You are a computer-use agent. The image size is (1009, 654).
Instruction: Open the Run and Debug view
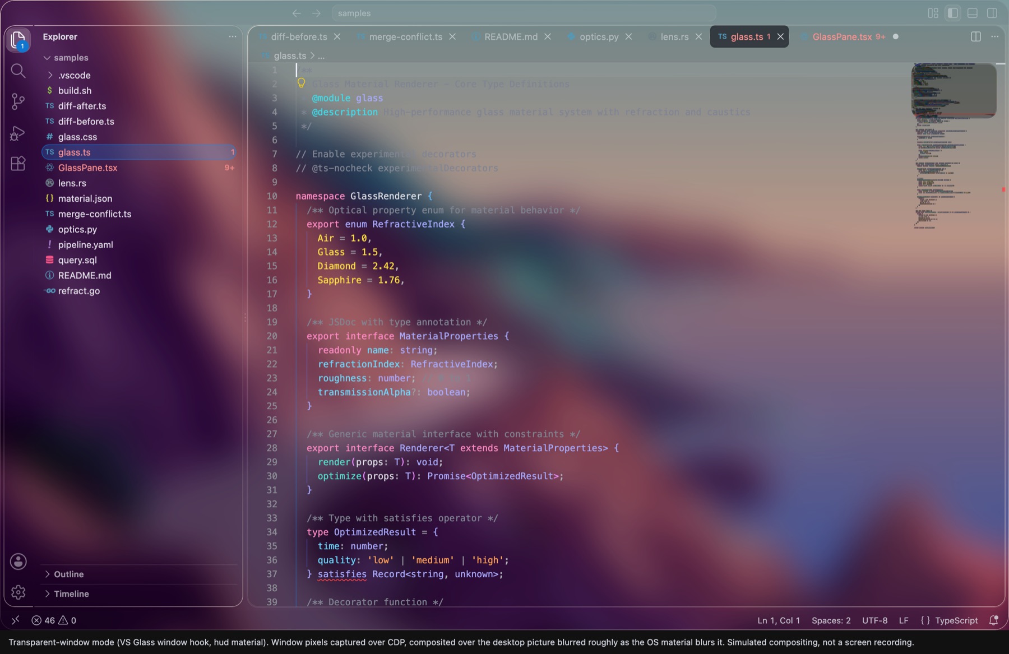18,133
